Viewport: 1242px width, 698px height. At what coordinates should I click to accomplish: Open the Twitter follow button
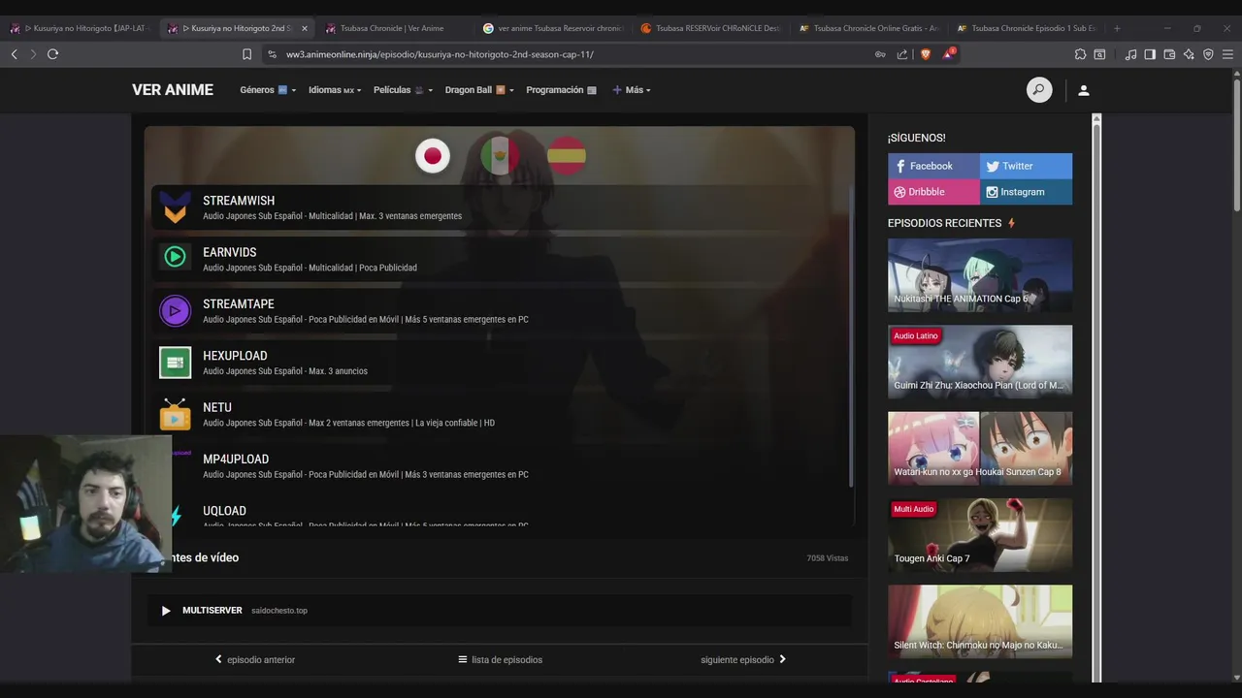1026,166
